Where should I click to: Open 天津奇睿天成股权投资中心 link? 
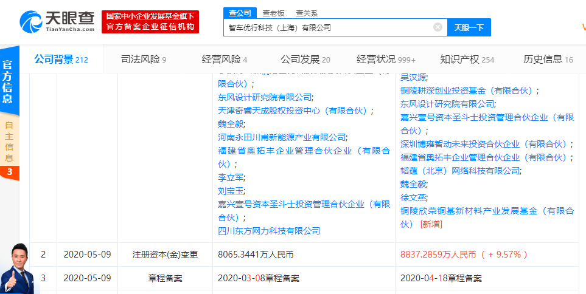pos(296,111)
